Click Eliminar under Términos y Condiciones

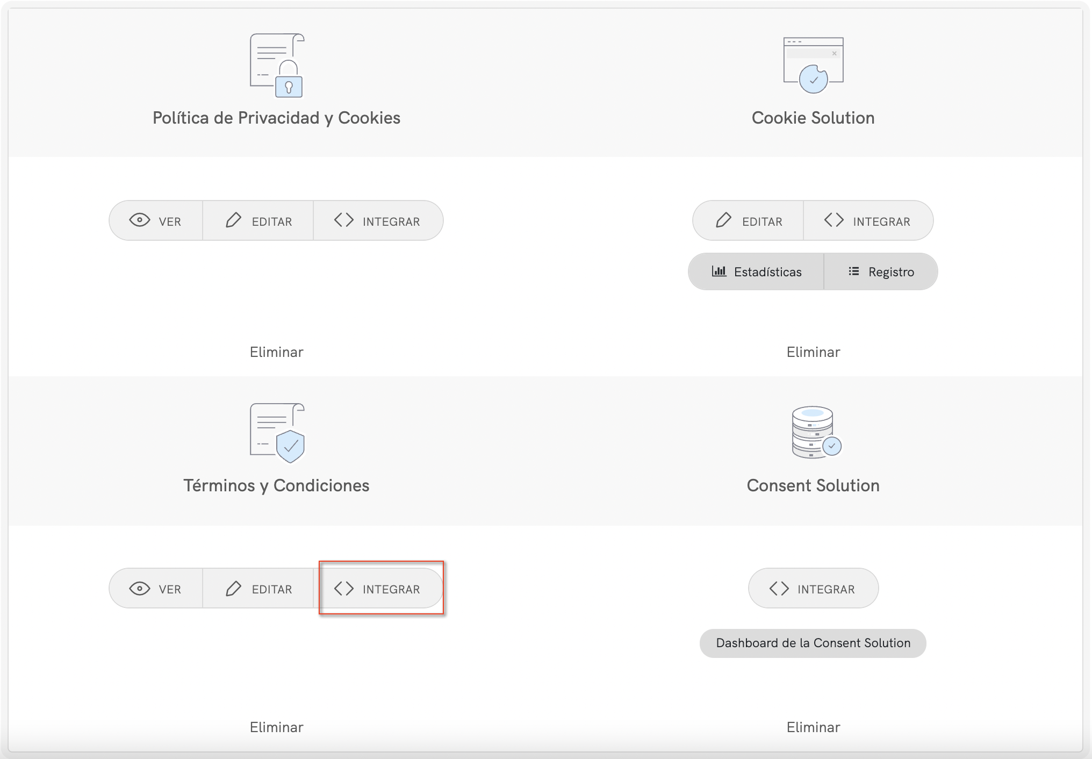point(276,727)
